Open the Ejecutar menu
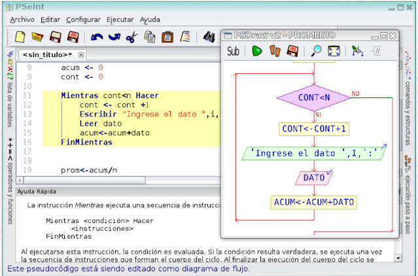 [x=120, y=20]
